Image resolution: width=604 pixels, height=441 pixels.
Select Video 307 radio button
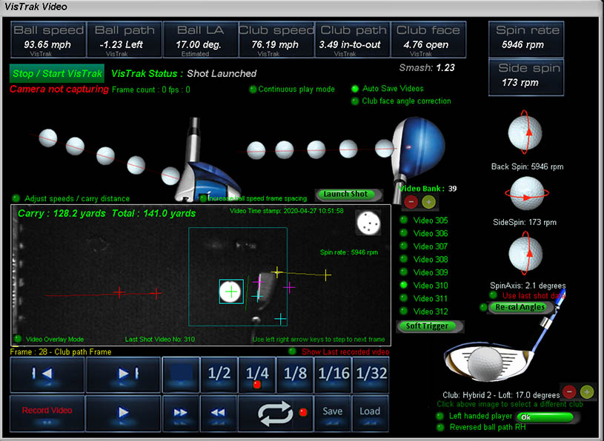tap(403, 246)
